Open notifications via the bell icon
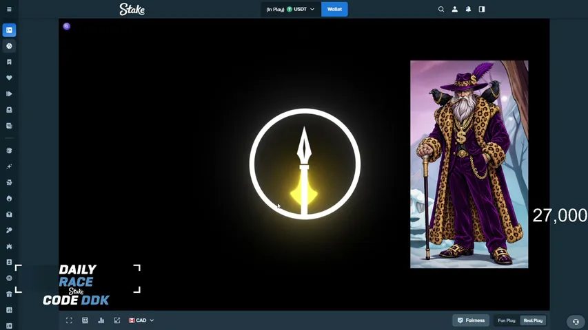This screenshot has width=588, height=330. 468,9
